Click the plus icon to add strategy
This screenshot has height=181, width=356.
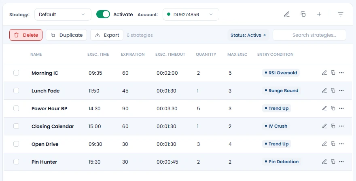319,14
